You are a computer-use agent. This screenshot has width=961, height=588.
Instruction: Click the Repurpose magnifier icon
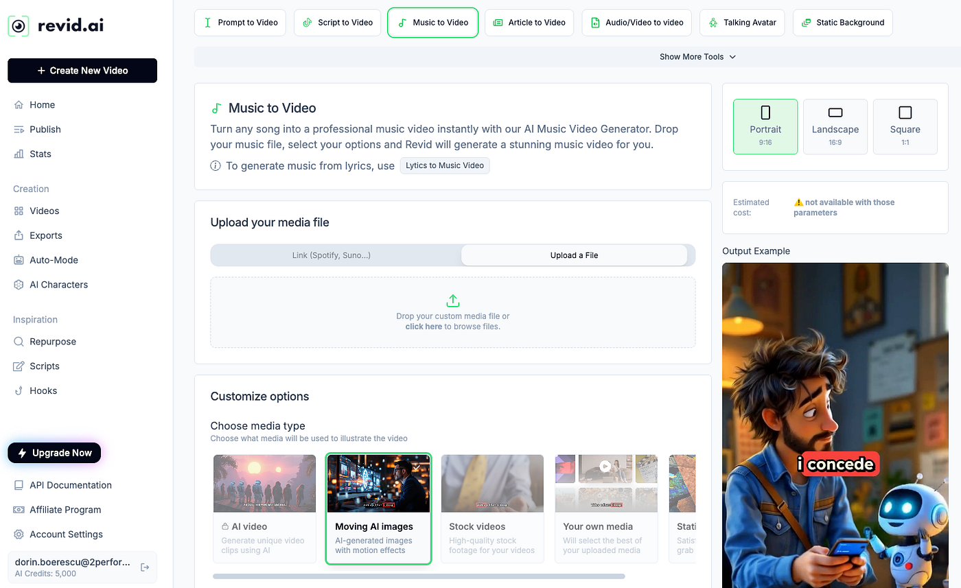click(x=19, y=342)
